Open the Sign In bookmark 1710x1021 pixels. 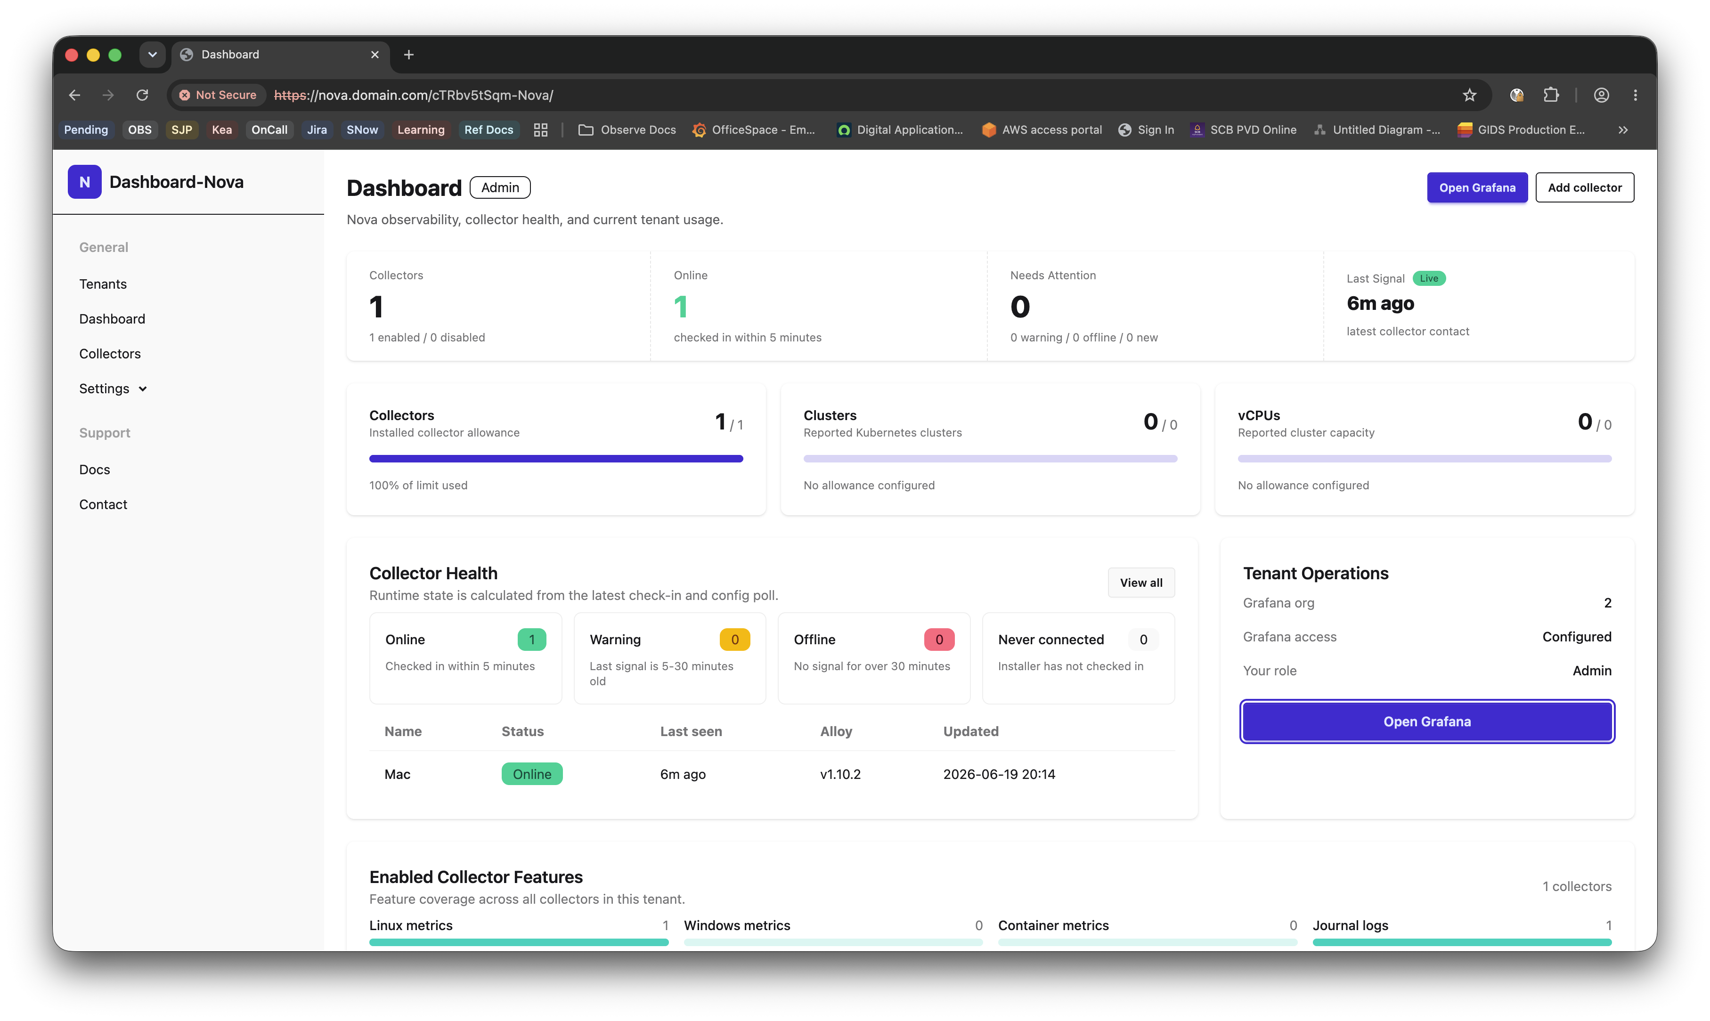point(1146,130)
